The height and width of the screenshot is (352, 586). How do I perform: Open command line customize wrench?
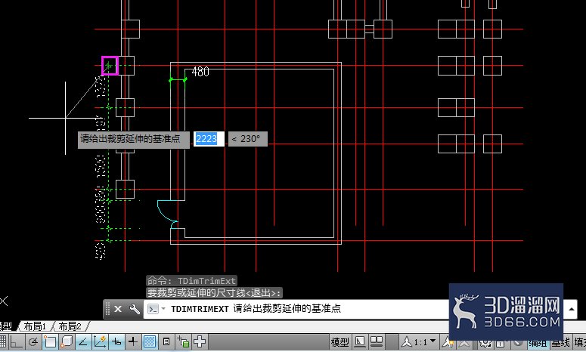click(x=135, y=309)
